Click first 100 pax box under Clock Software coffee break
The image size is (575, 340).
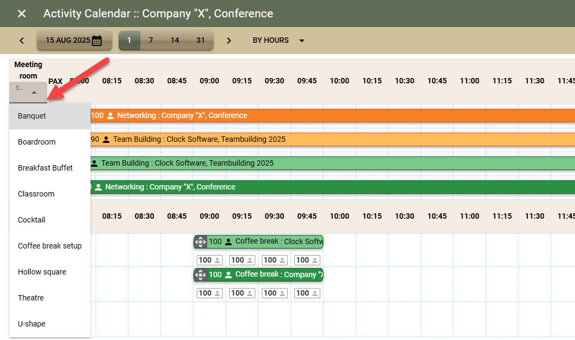tap(210, 260)
